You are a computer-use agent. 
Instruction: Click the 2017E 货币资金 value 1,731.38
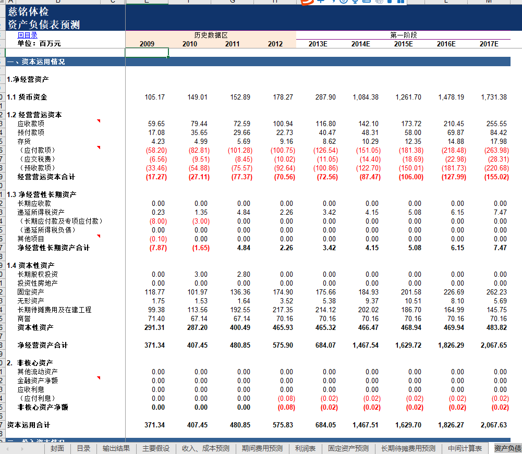point(493,97)
